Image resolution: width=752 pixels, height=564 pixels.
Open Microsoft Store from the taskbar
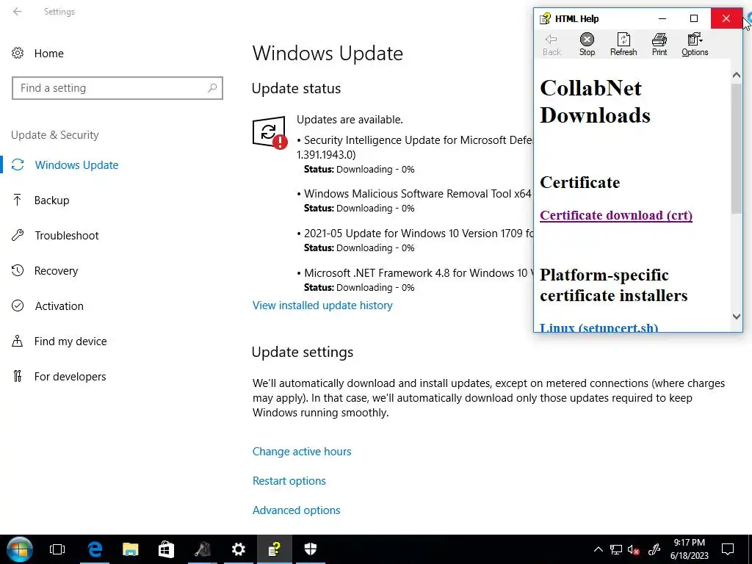tap(166, 549)
